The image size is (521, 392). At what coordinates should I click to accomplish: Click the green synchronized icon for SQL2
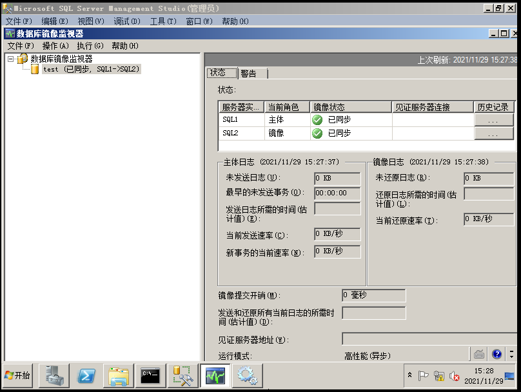coord(317,133)
